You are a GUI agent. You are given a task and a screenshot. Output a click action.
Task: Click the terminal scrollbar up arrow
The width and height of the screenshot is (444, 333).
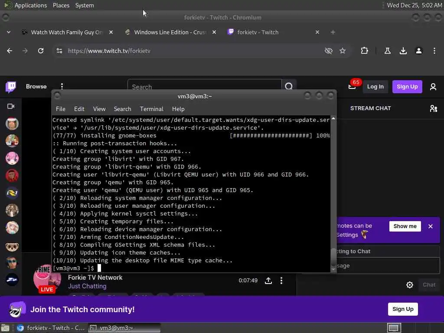tap(333, 118)
